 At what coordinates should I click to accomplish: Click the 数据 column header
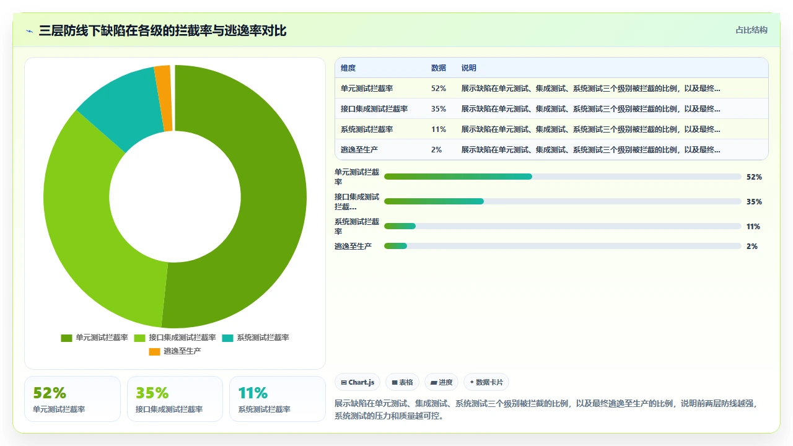(439, 68)
